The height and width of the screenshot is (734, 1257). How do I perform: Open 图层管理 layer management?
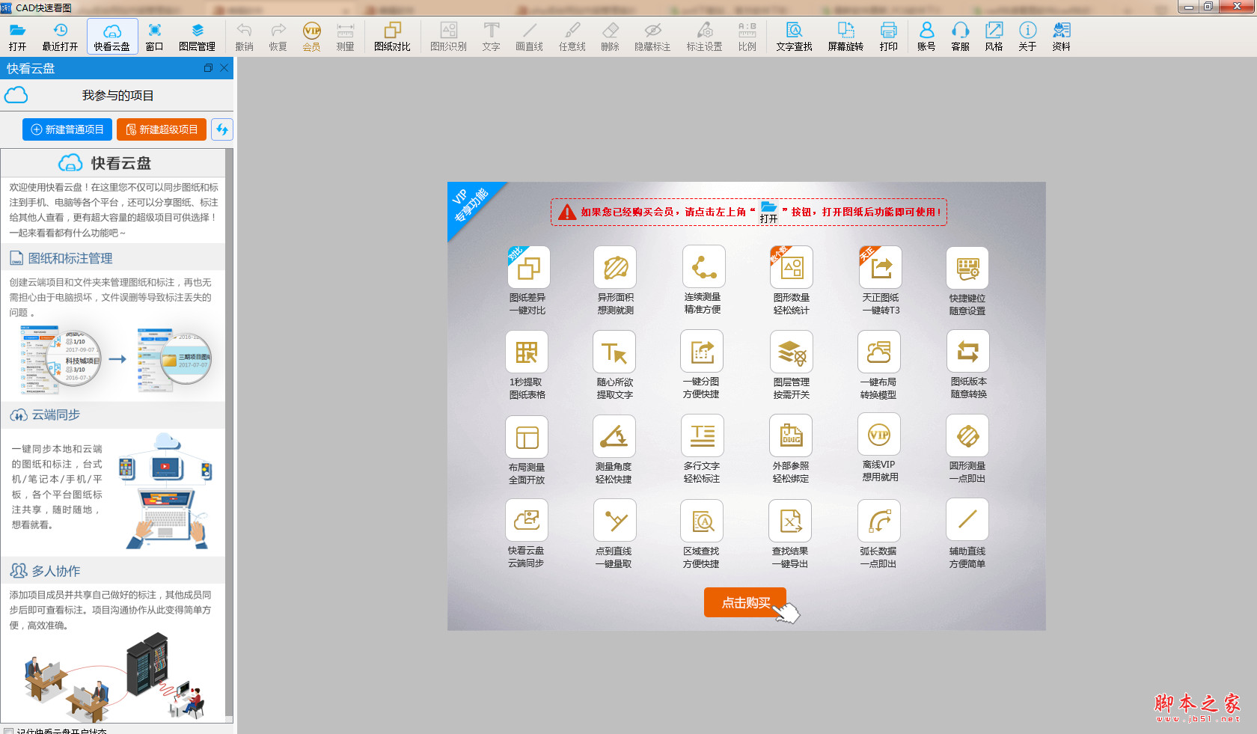coord(197,36)
